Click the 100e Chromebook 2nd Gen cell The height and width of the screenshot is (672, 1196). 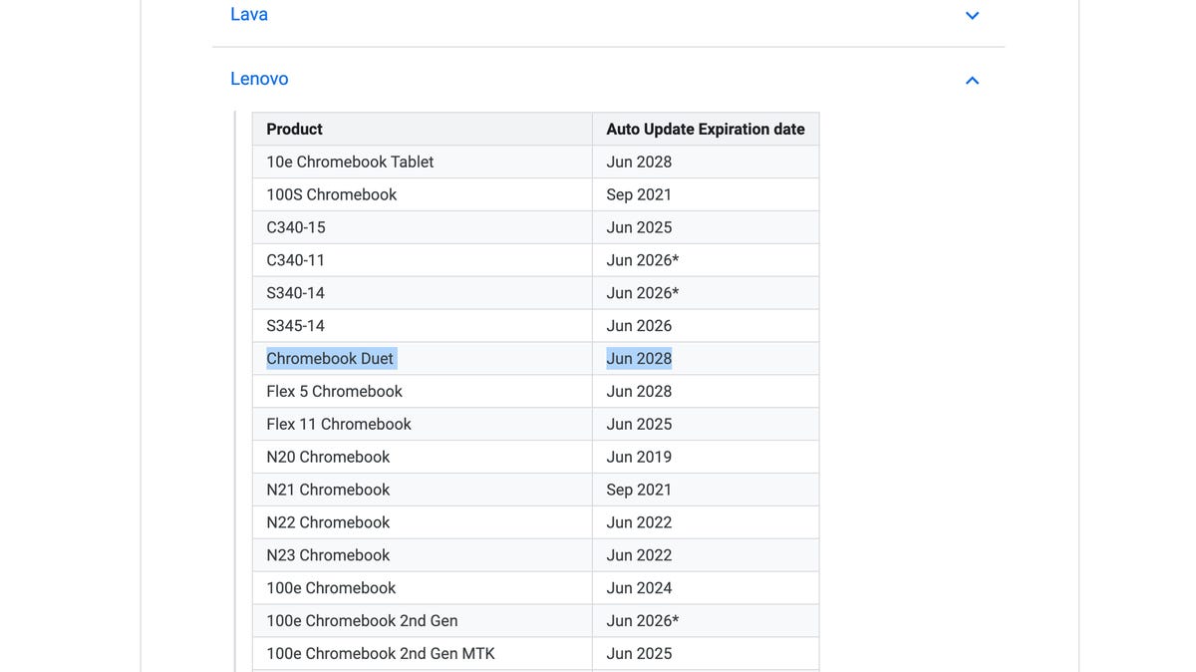point(423,622)
